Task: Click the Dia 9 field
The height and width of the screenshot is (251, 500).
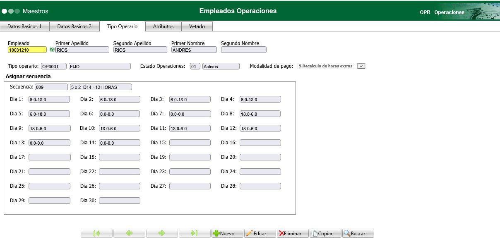Action: tap(49, 128)
